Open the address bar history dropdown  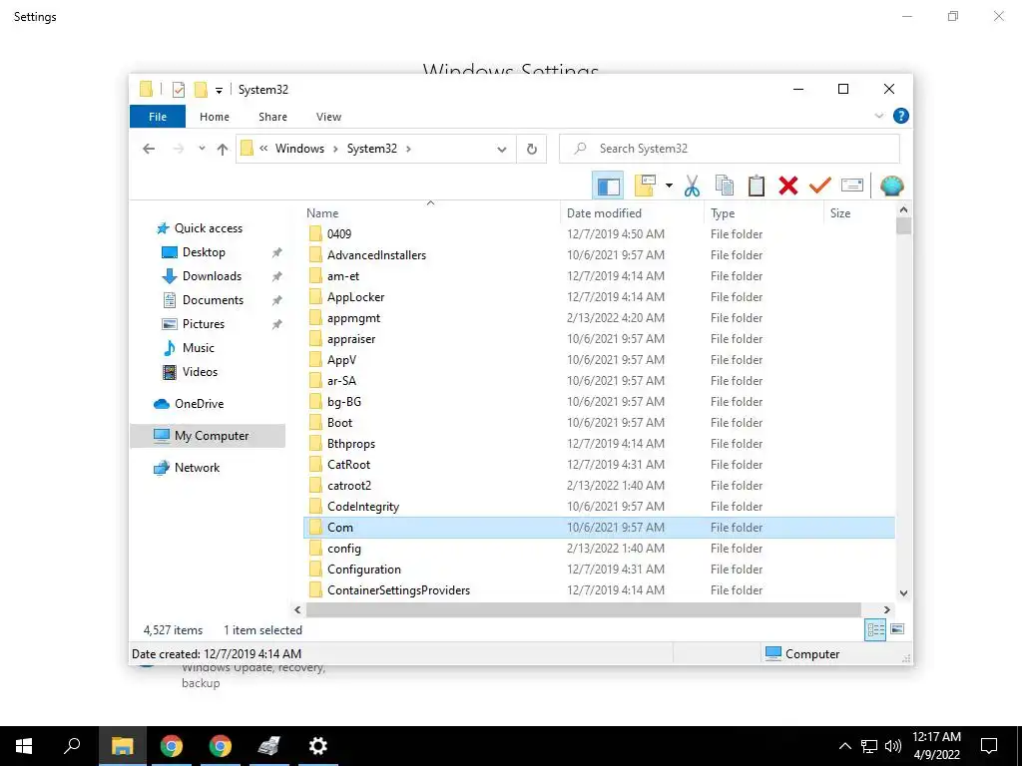pos(501,150)
